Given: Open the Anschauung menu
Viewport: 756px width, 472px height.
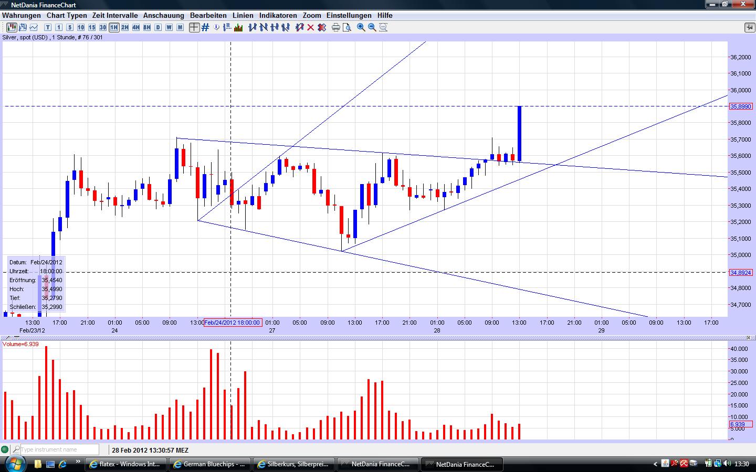Looking at the screenshot, I should click(164, 16).
